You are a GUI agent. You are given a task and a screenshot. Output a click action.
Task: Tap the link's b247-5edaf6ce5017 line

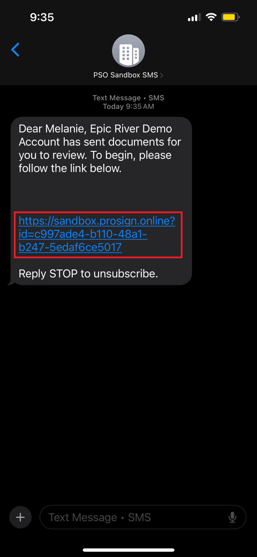click(x=70, y=247)
